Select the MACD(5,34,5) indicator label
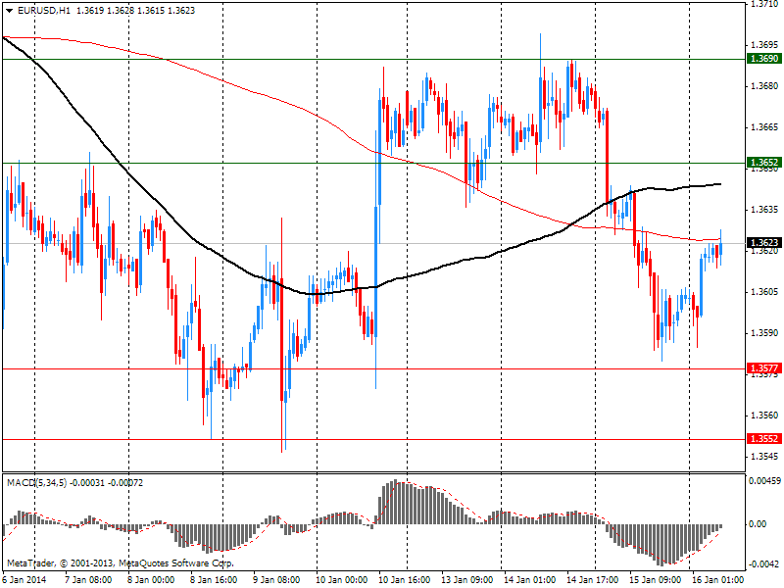 pyautogui.click(x=36, y=483)
